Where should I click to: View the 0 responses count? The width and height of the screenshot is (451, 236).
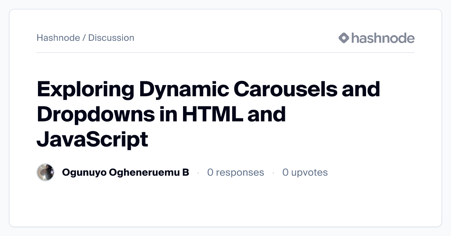(x=236, y=172)
